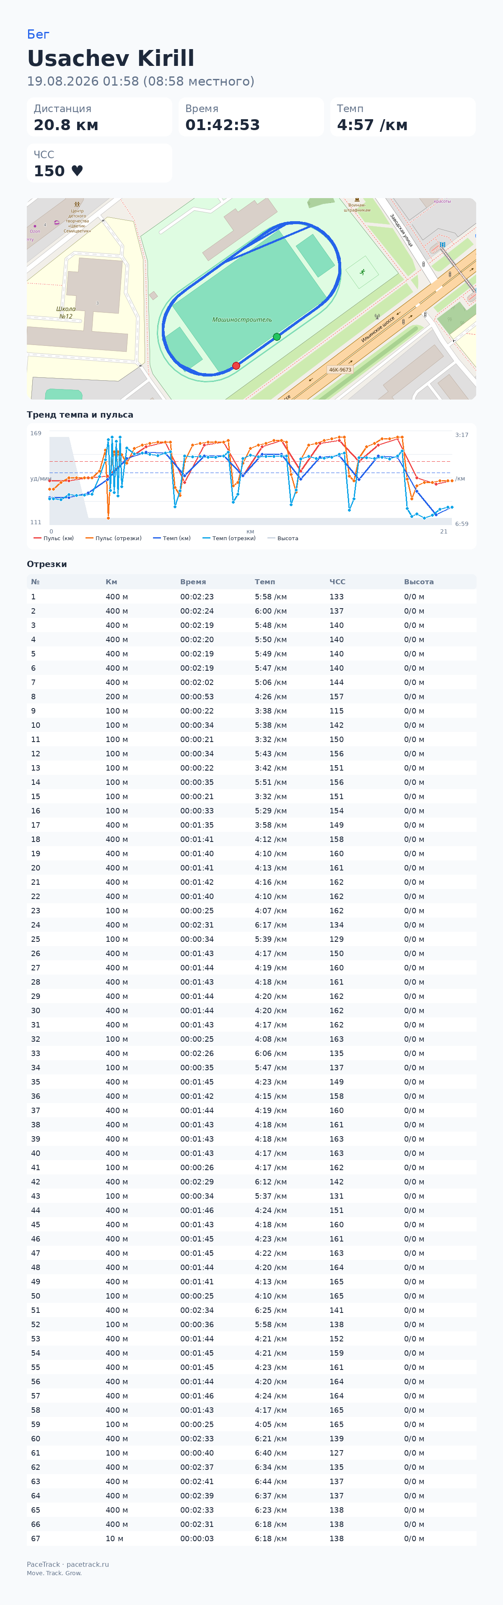The height and width of the screenshot is (1605, 503).
Task: Click the 46К-9673 road shield
Action: 340,369
